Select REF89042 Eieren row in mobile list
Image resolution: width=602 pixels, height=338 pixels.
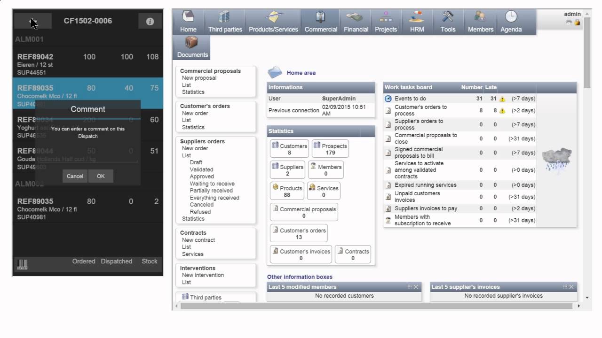(x=88, y=64)
